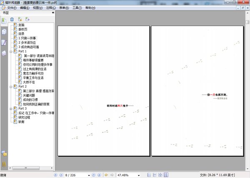Image resolution: width=250 pixels, height=178 pixels.
Task: Select the 关键问题 bookmark
Action: (29, 95)
